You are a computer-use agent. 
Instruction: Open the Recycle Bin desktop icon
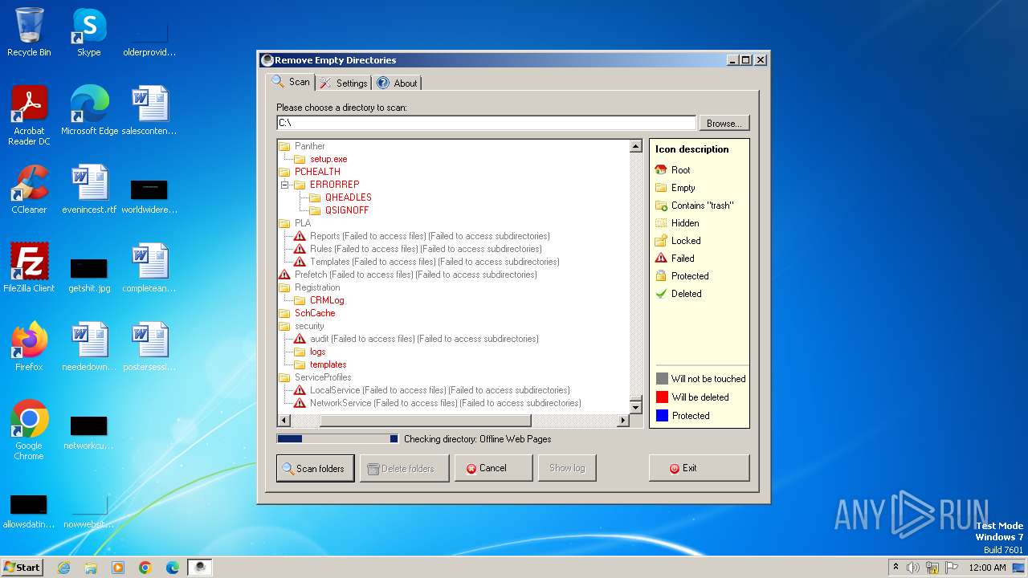(29, 32)
